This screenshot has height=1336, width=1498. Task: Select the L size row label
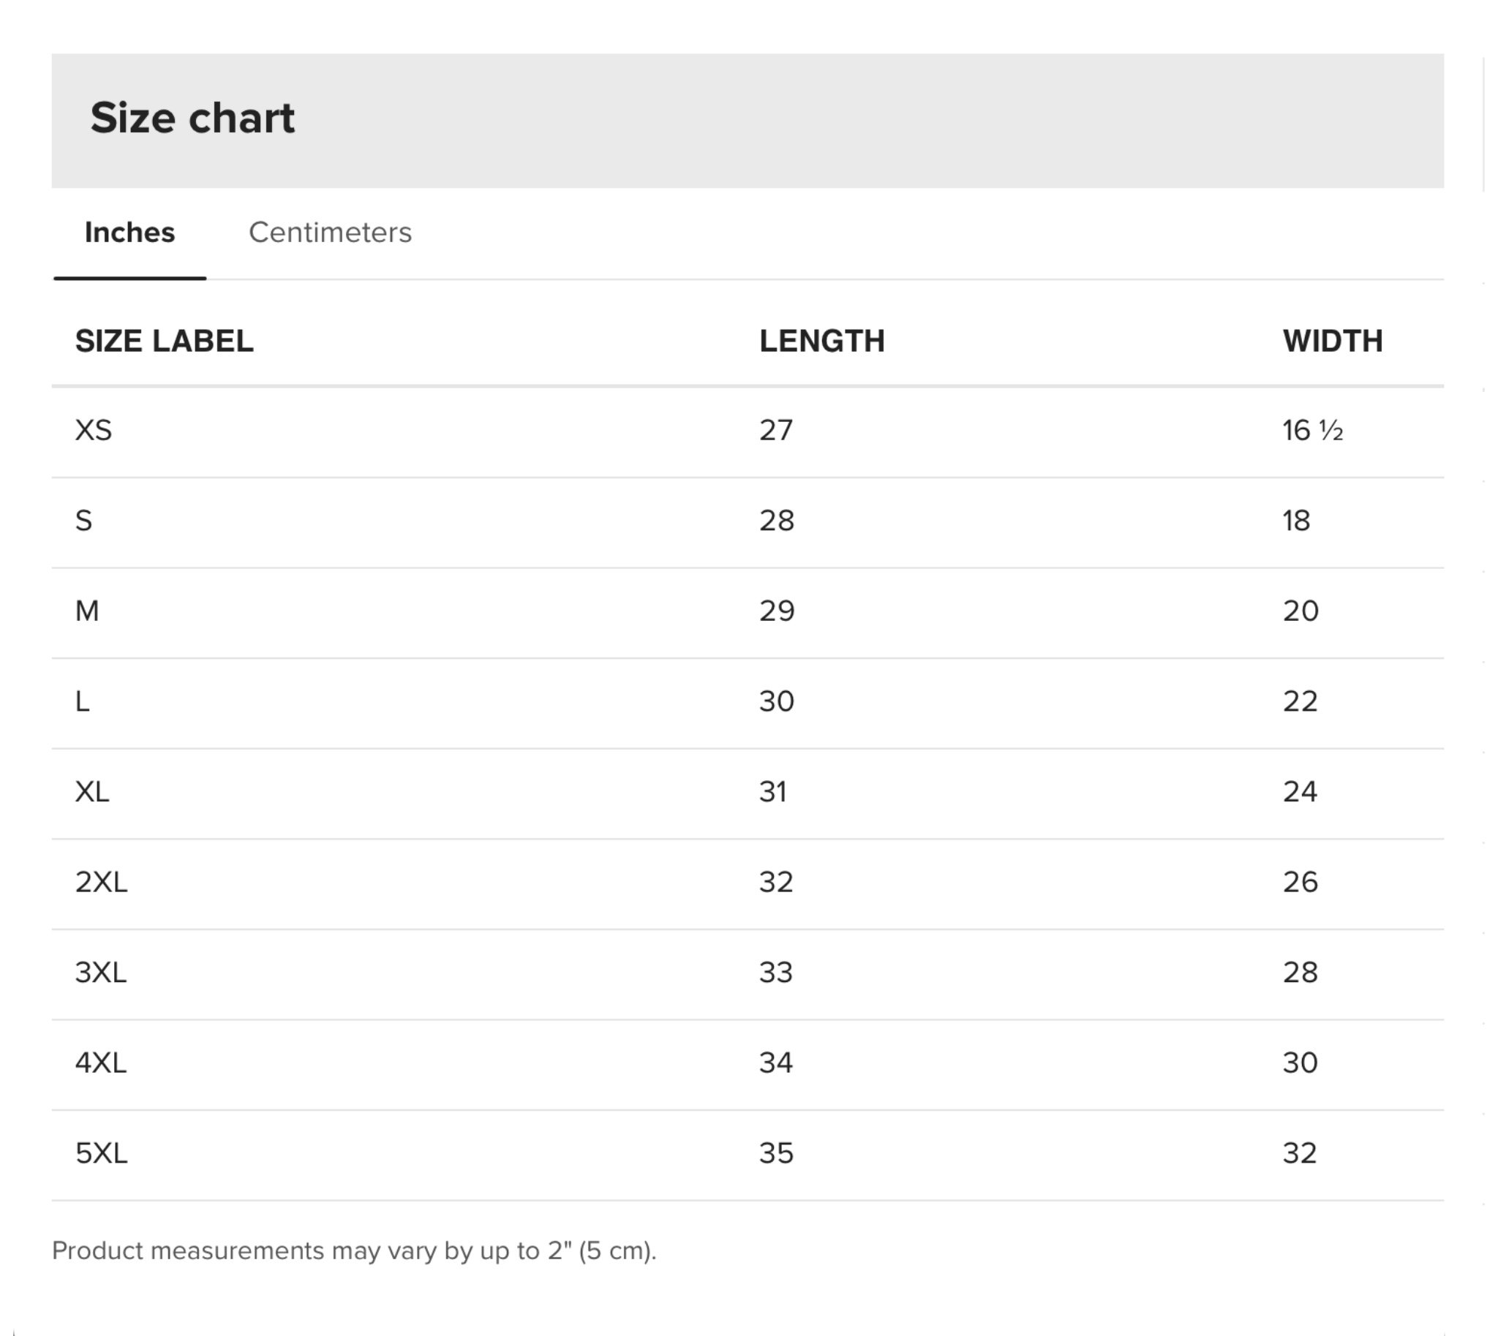pos(82,701)
